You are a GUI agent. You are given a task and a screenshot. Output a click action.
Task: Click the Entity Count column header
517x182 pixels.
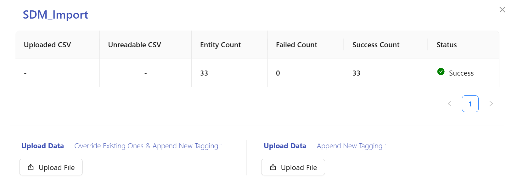[220, 45]
